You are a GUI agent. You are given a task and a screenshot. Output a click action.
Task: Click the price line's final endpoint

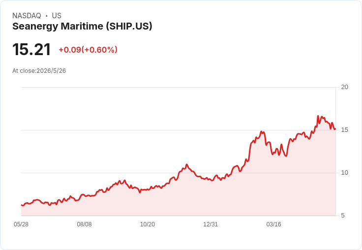[x=335, y=129]
